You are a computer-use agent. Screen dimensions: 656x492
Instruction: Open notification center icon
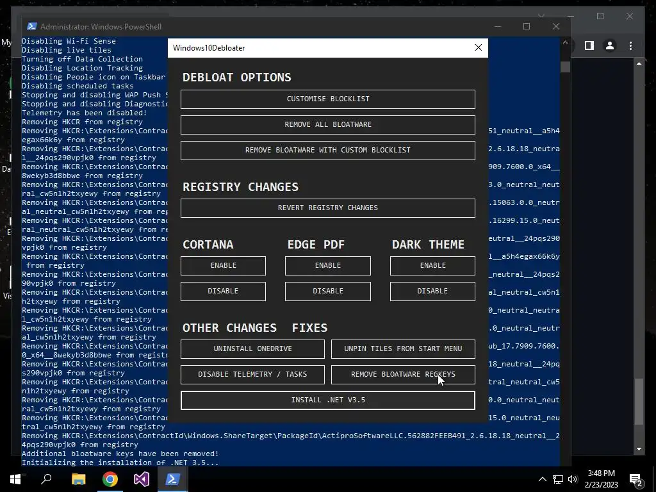(636, 480)
